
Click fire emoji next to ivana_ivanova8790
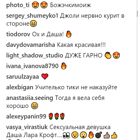point(64,66)
